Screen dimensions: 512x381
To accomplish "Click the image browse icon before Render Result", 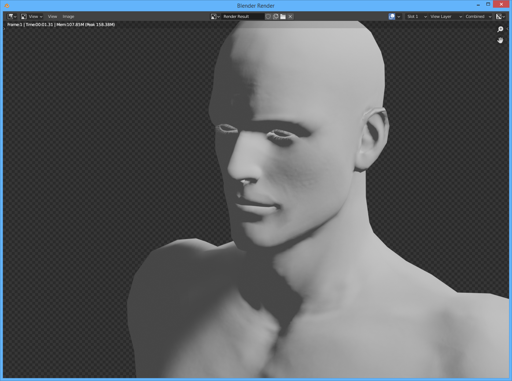I will click(214, 16).
